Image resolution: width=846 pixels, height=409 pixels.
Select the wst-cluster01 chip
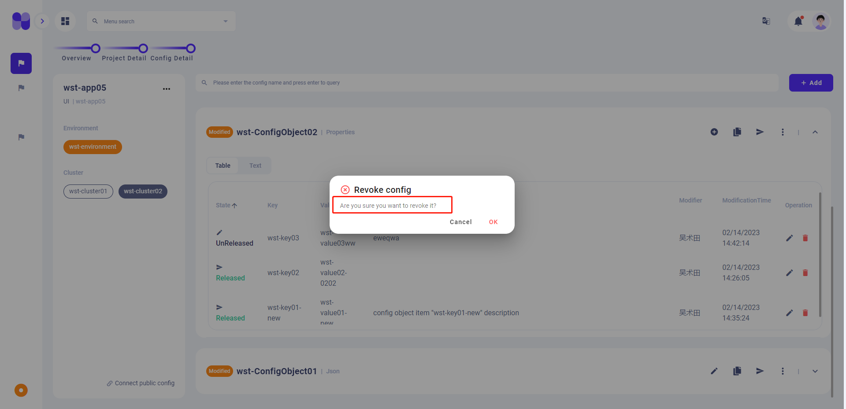click(x=88, y=192)
